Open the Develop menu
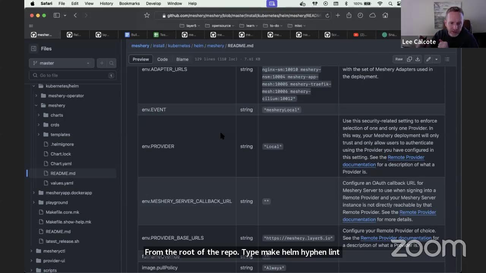 coord(153,3)
